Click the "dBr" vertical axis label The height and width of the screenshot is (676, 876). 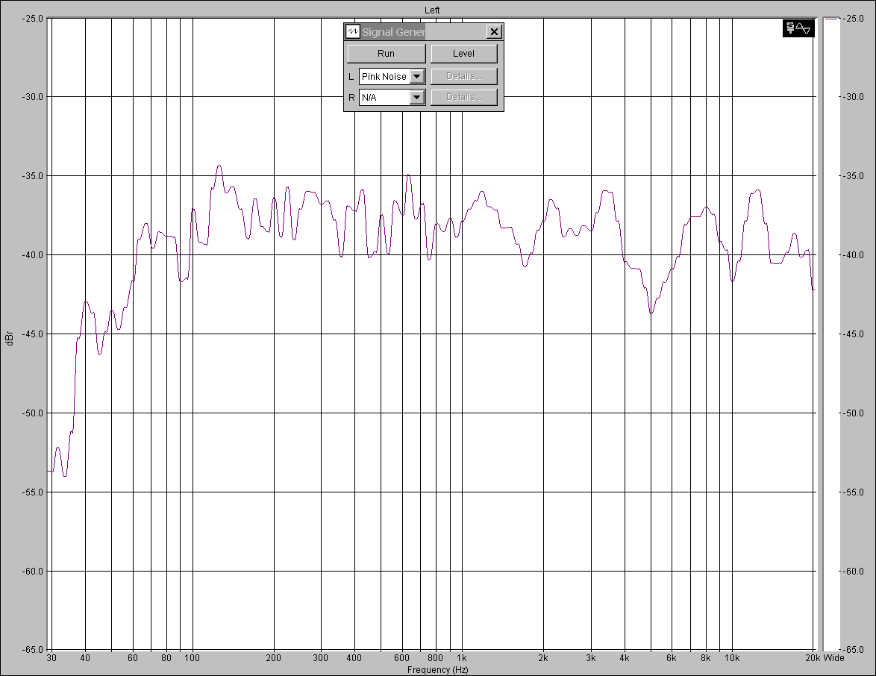9,338
